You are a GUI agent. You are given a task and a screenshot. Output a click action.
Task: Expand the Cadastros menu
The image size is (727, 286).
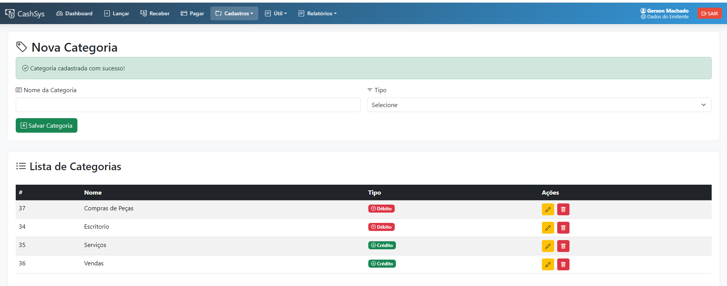[x=234, y=13]
